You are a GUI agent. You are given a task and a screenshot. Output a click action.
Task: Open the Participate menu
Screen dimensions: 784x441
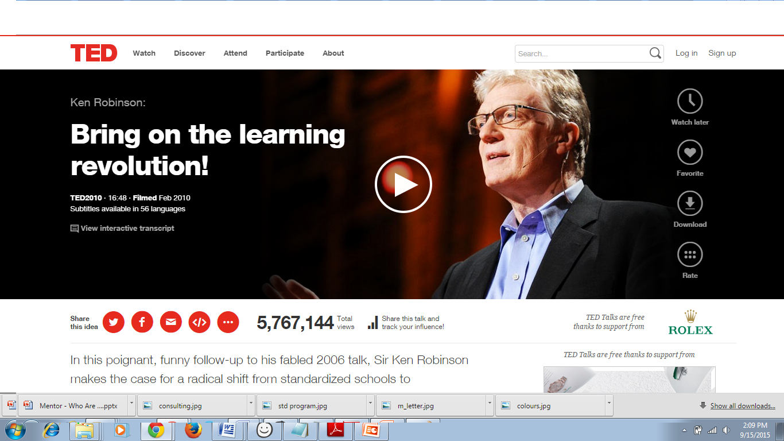click(x=285, y=53)
